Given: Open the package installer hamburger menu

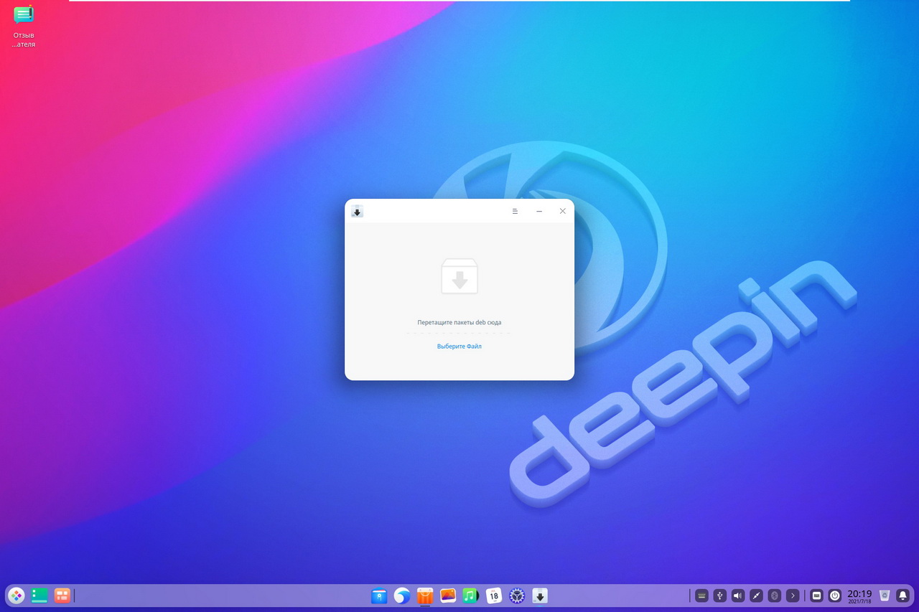Looking at the screenshot, I should (x=515, y=211).
